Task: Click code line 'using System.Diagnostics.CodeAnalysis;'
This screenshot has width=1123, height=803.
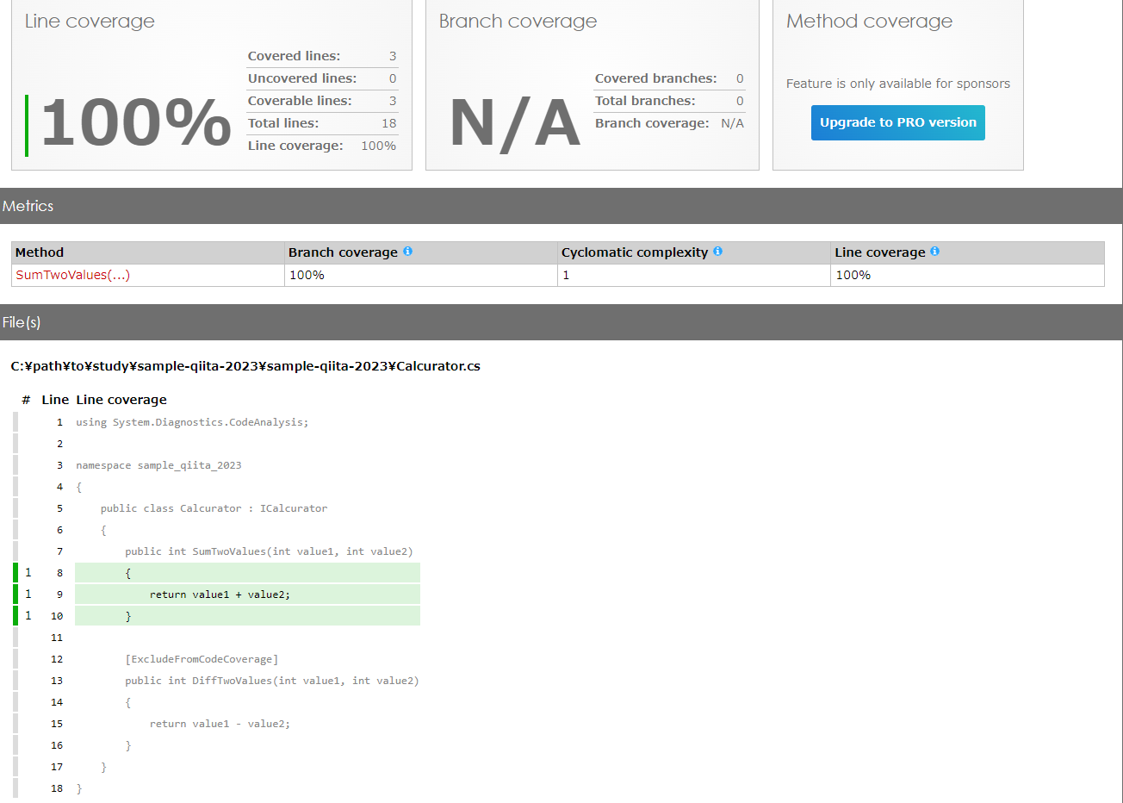Action: click(x=192, y=422)
